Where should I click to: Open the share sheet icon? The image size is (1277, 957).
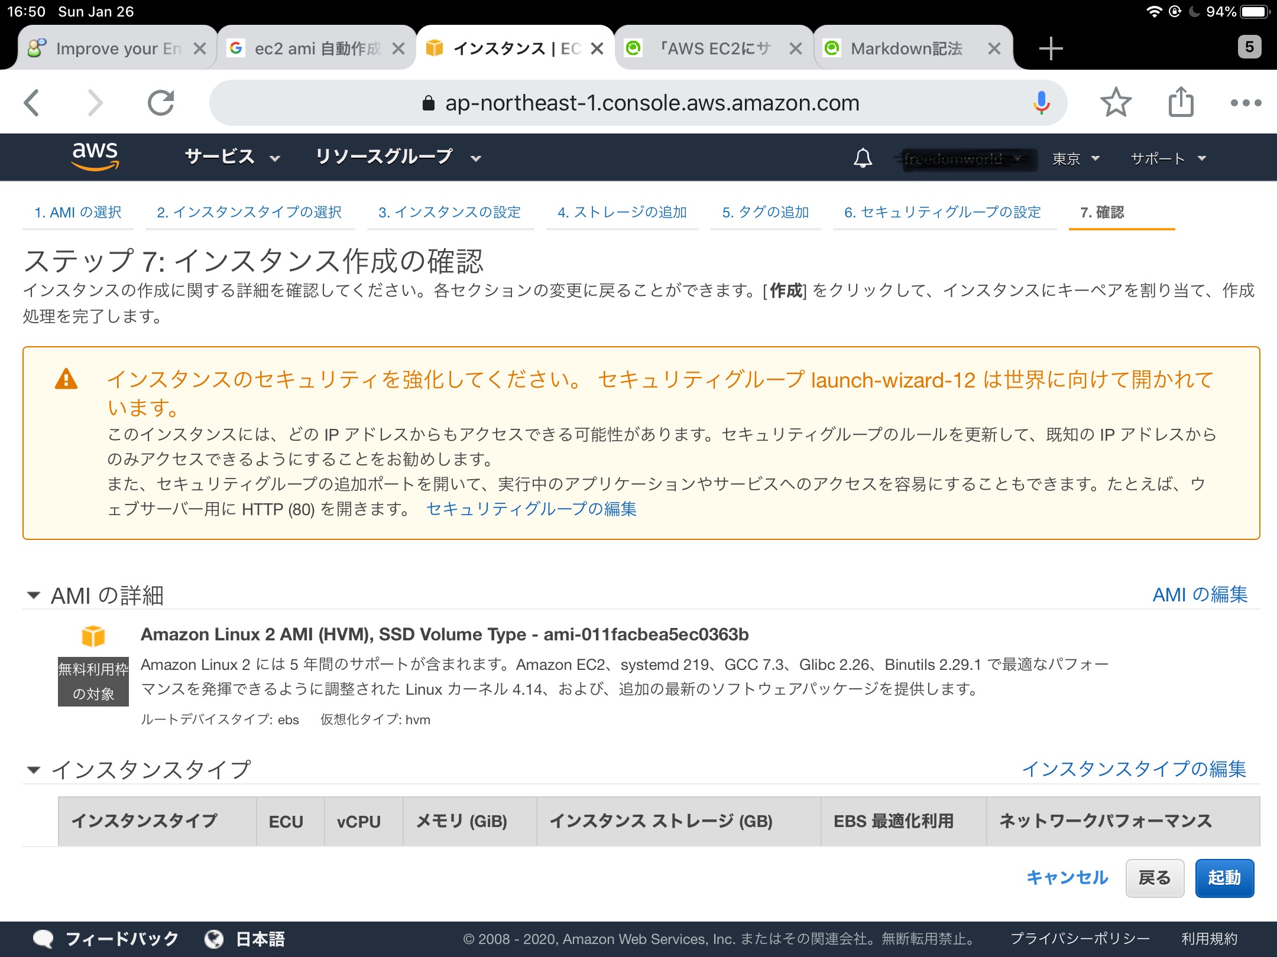(1181, 102)
